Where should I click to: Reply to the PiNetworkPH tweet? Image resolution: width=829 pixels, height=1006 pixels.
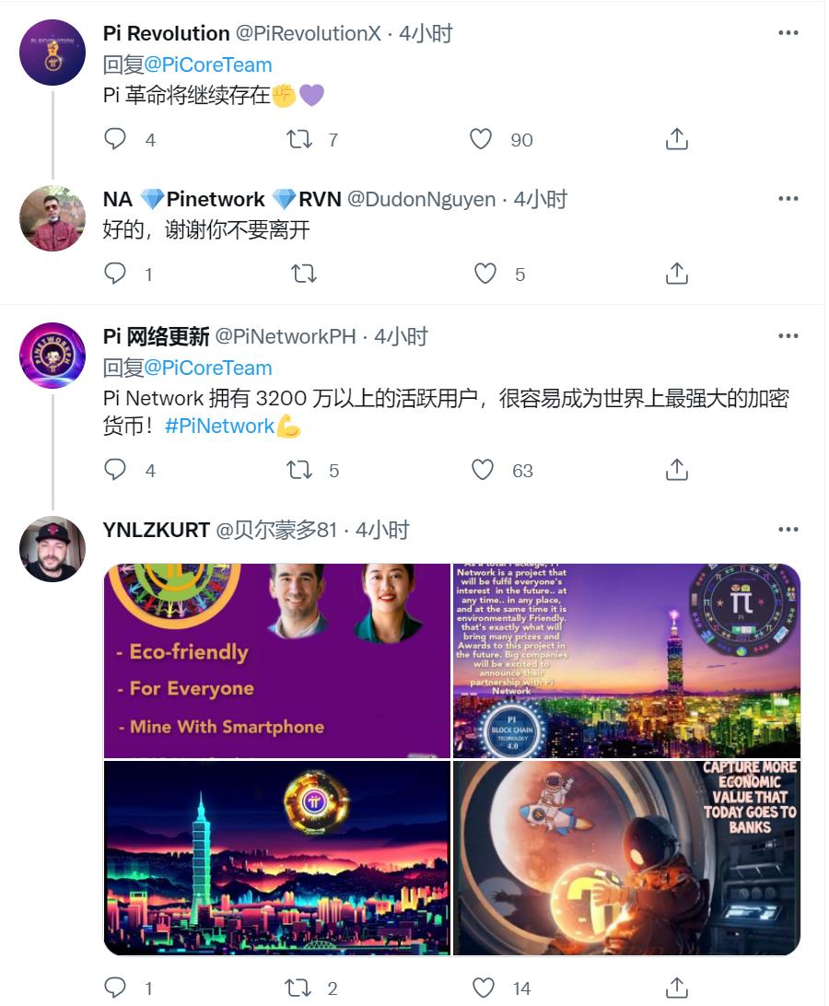(x=115, y=470)
